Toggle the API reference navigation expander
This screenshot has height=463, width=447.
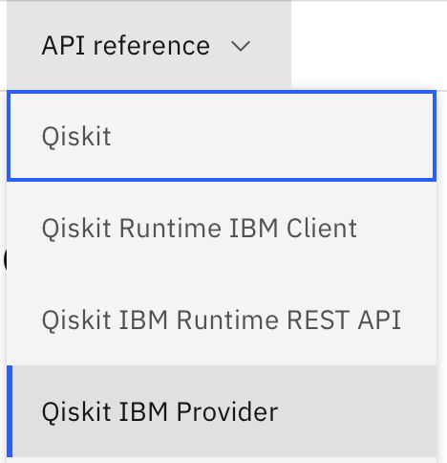coord(149,45)
